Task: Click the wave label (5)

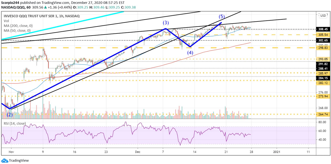Action: pos(222,17)
